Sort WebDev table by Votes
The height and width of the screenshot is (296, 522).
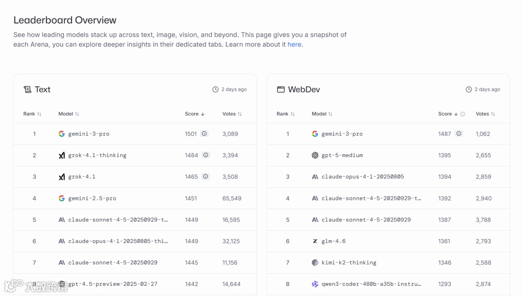click(485, 114)
